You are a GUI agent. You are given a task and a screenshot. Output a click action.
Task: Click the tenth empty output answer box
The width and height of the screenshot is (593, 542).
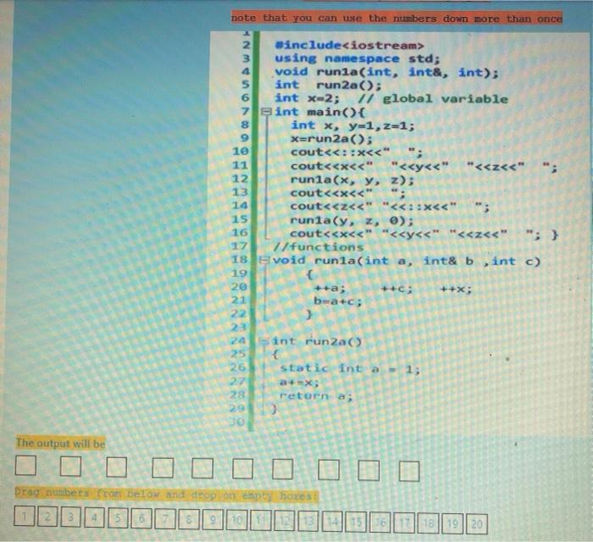[409, 472]
